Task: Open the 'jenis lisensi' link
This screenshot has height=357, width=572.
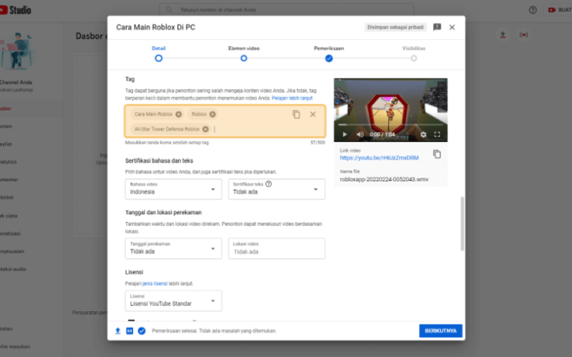Action: coord(154,283)
